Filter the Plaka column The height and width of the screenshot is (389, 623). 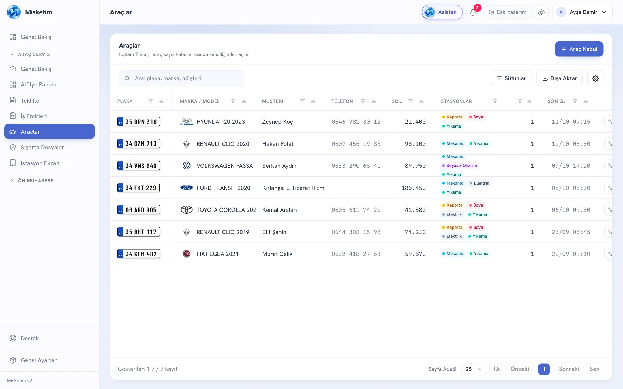click(x=150, y=101)
